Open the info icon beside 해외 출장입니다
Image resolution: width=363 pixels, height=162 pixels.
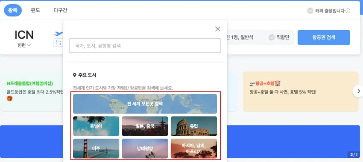pyautogui.click(x=348, y=11)
